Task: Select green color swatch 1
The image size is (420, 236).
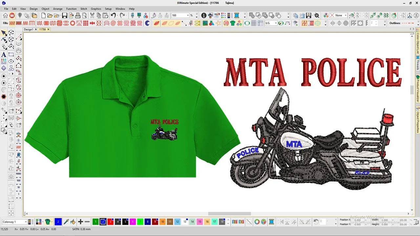Action: (95, 222)
